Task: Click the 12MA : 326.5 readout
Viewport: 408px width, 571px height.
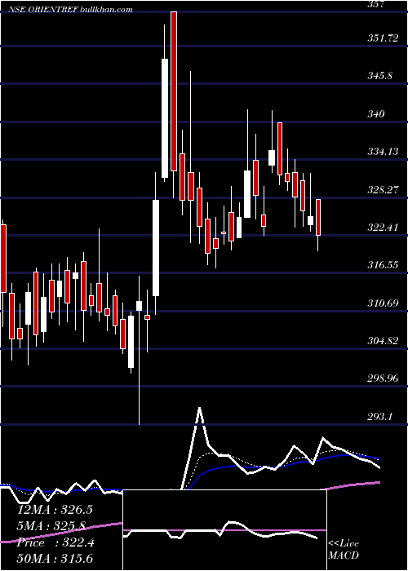Action: point(55,510)
